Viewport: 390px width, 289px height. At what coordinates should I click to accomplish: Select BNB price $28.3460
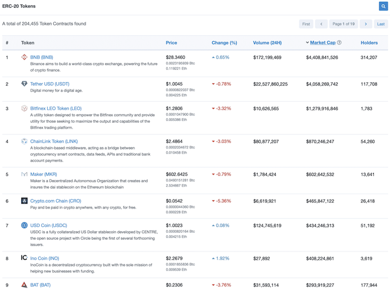[x=175, y=57]
